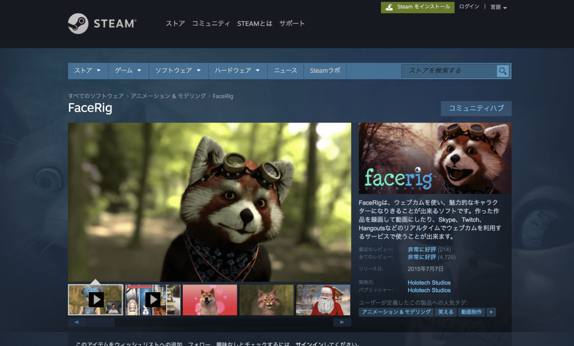Screen dimensions: 574x346
Task: Click the サインイン link in notice
Action: pos(309,345)
